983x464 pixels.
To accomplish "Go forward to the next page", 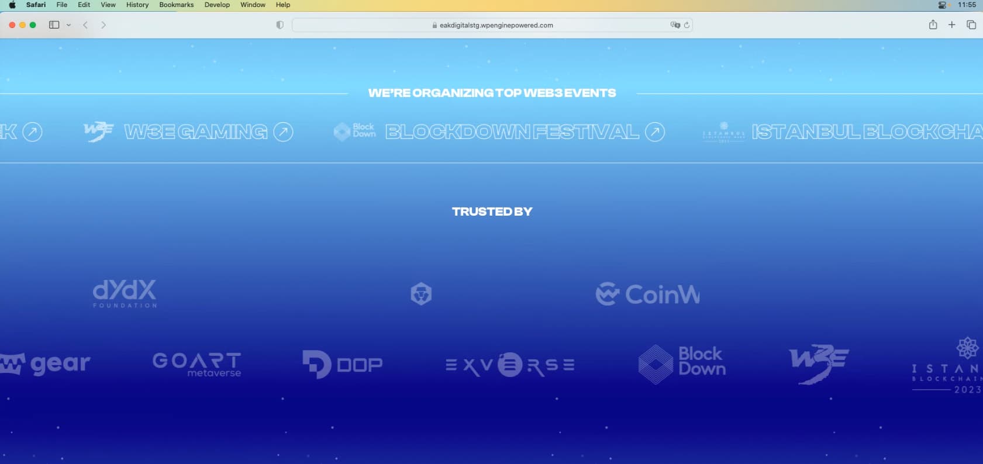I will 104,25.
